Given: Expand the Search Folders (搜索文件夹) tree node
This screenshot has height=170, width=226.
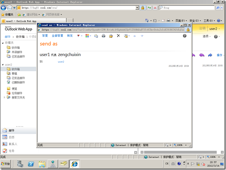Looking at the screenshot, I should pyautogui.click(x=5, y=97).
